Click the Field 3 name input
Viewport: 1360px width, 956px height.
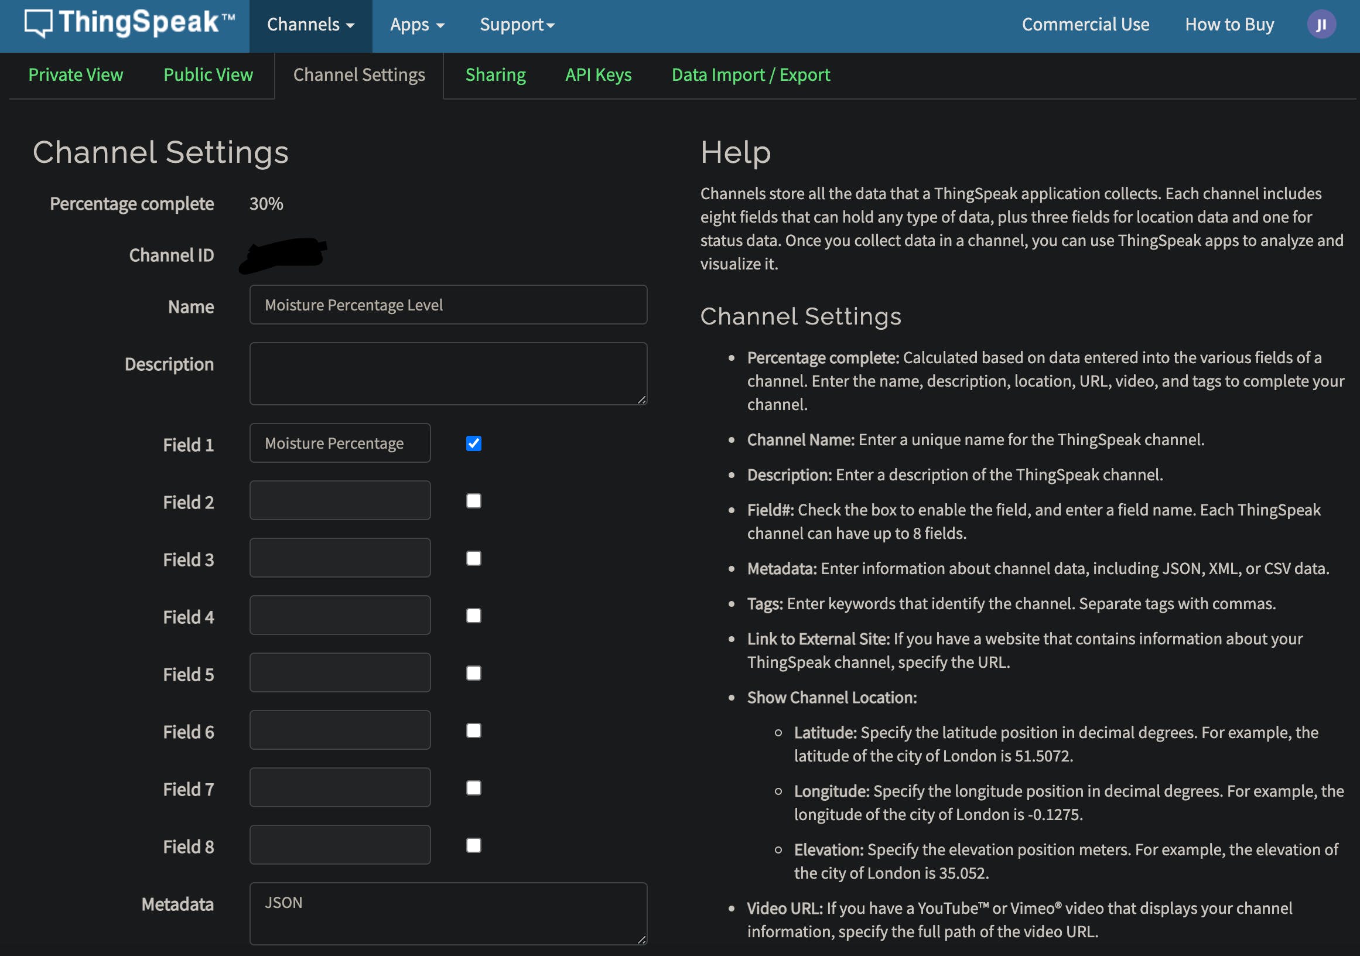(340, 558)
